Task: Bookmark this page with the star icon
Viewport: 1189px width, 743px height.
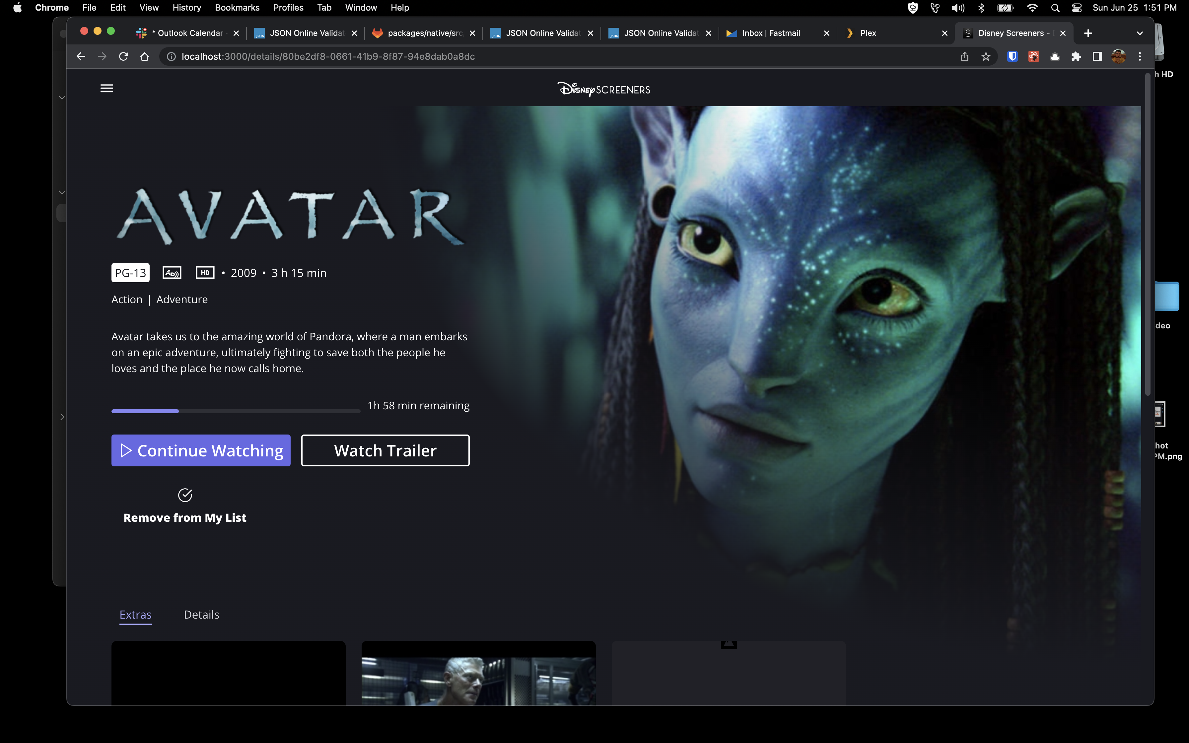Action: tap(986, 56)
